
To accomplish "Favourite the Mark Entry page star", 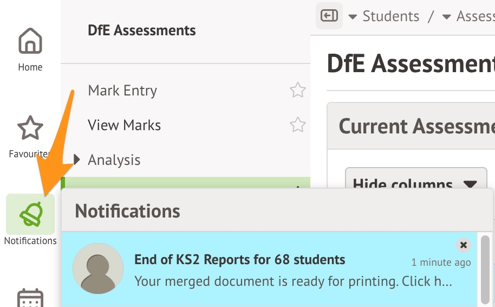I will pyautogui.click(x=298, y=90).
